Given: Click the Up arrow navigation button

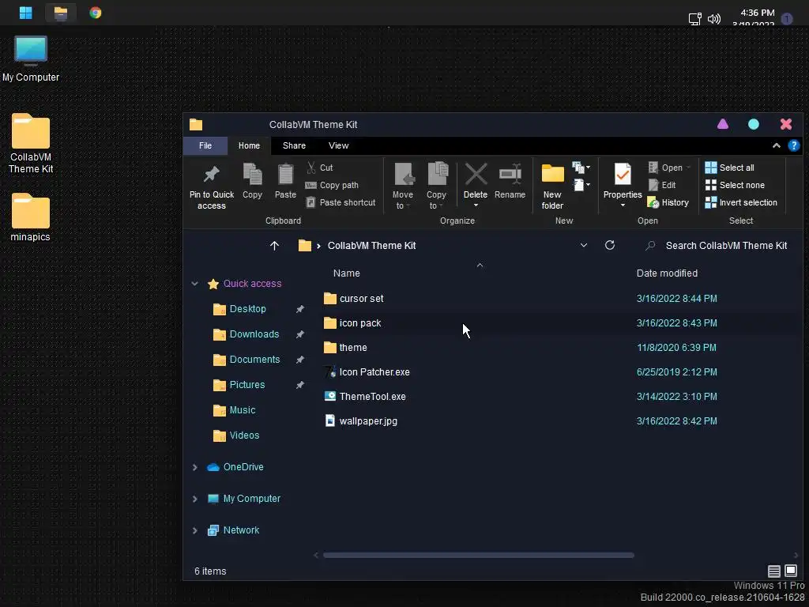Looking at the screenshot, I should click(274, 246).
